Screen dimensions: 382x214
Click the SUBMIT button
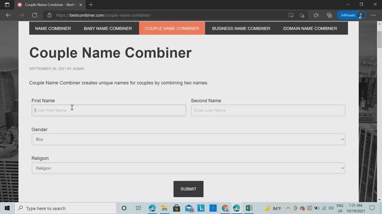(x=189, y=189)
